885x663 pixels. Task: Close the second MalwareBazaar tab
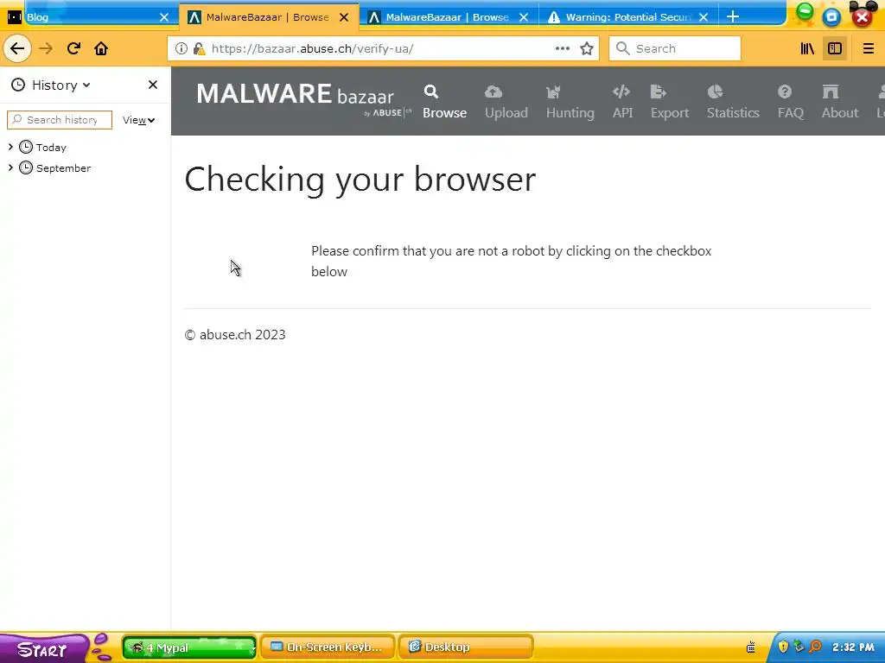click(x=524, y=17)
